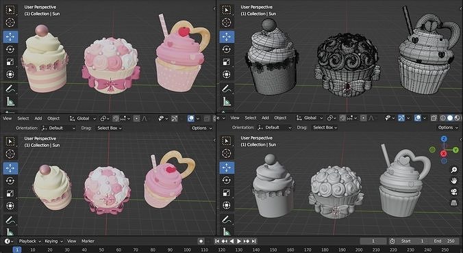Image resolution: width=463 pixels, height=253 pixels.
Task: Toggle proportional editing in lower-left viewport header
Action: (136, 118)
